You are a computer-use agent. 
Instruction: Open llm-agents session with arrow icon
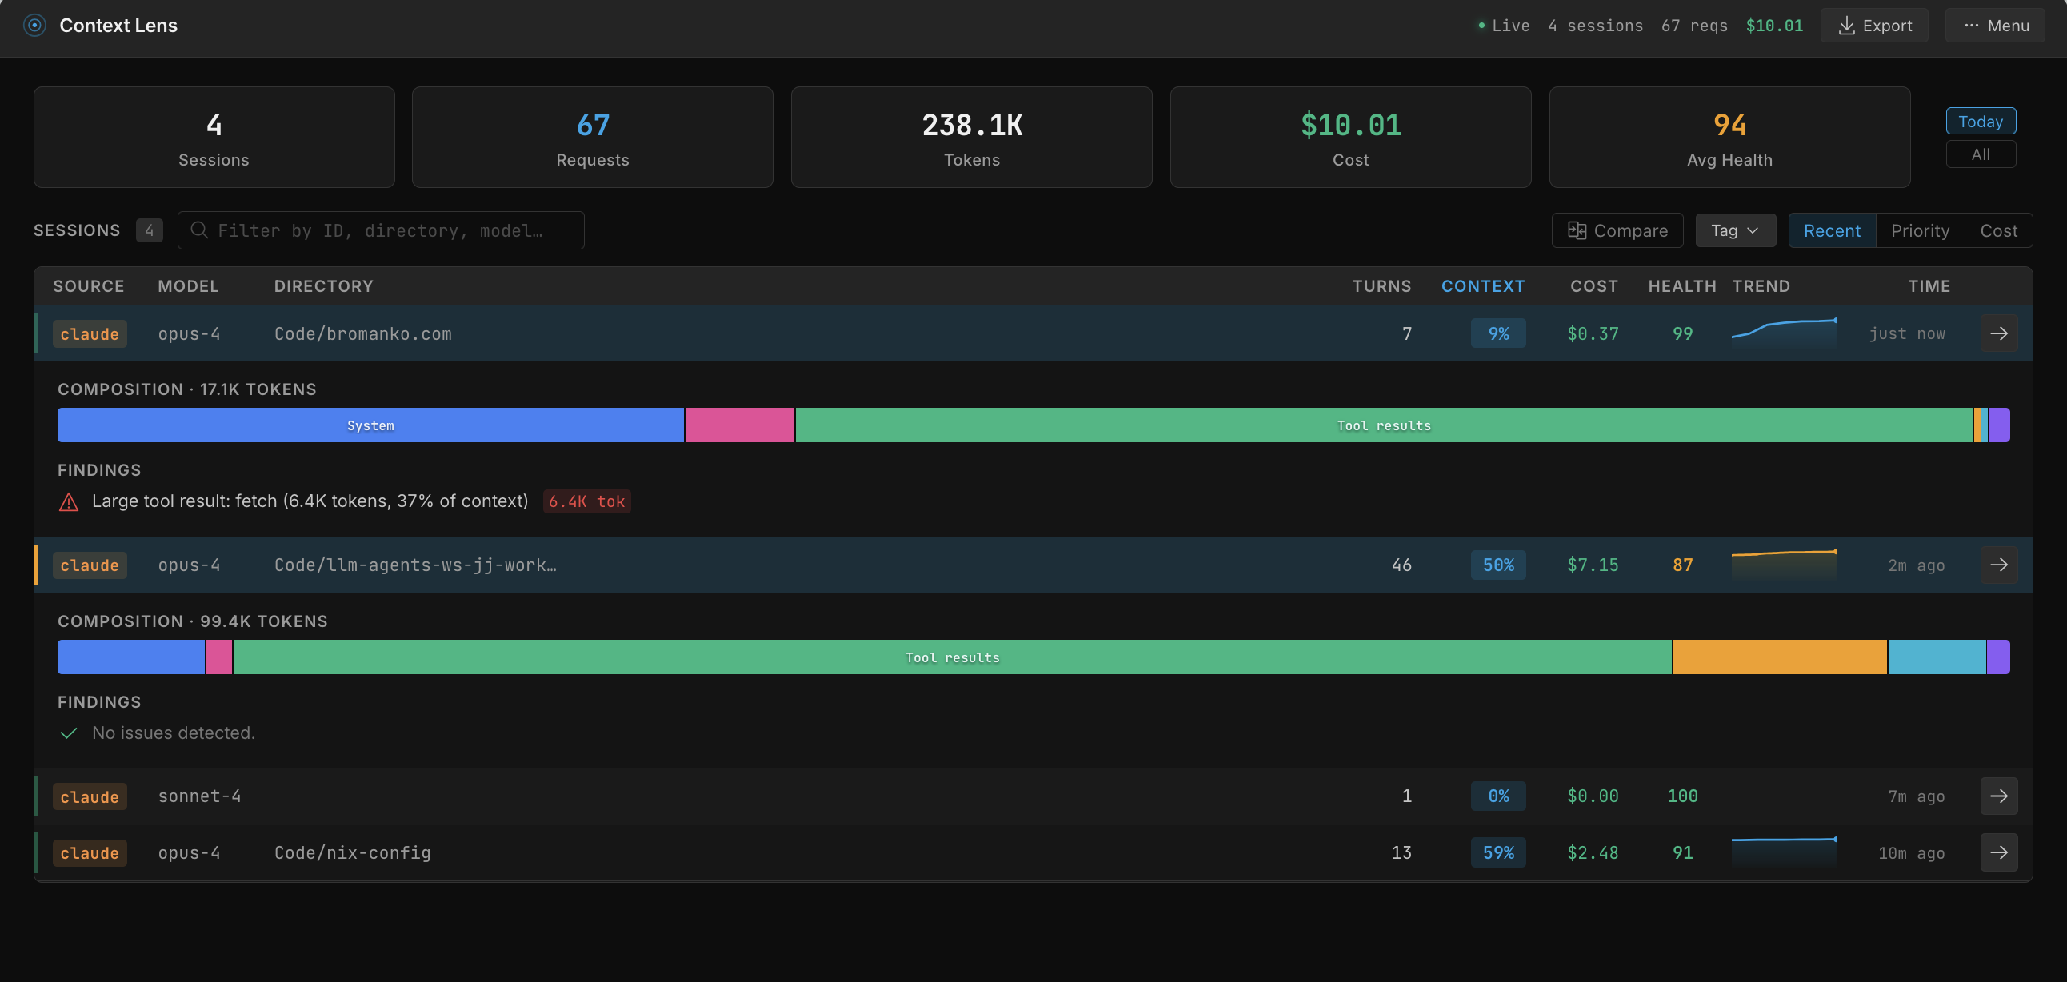[x=1998, y=565]
